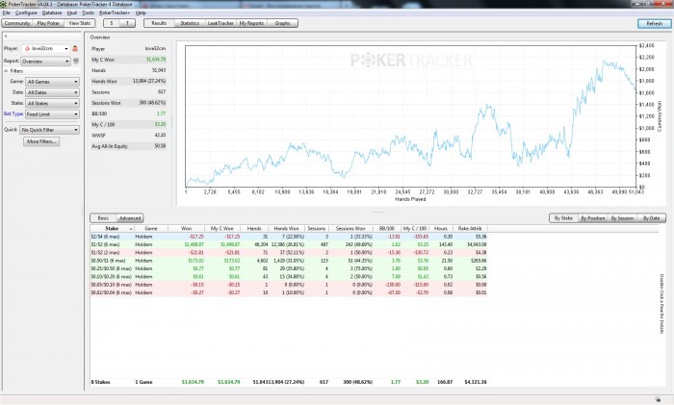674x405 pixels.
Task: Select the Basic view toggle
Action: coord(103,218)
